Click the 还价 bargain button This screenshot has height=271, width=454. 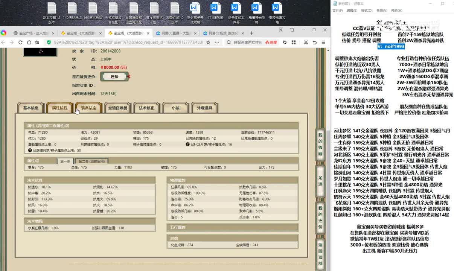pyautogui.click(x=114, y=76)
